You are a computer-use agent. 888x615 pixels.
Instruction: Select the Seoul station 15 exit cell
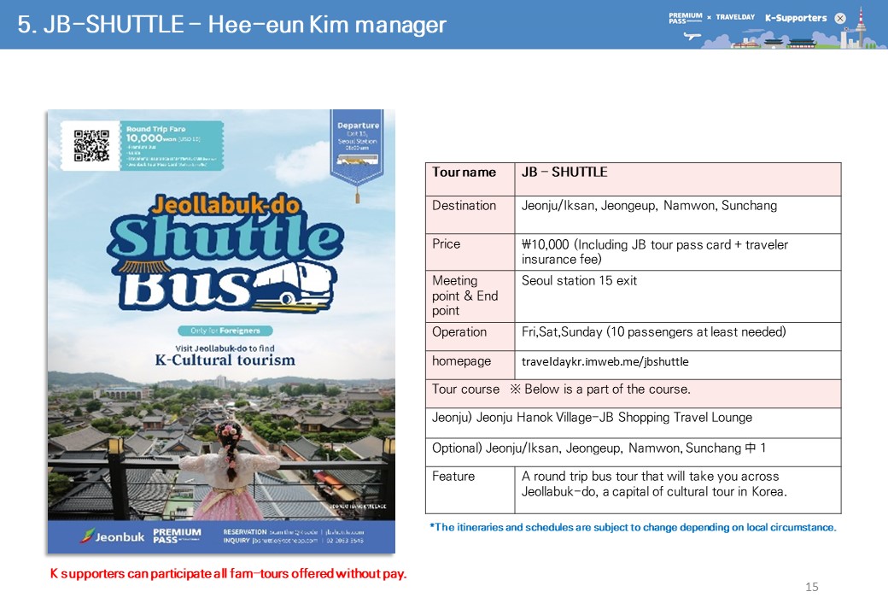[x=678, y=296]
